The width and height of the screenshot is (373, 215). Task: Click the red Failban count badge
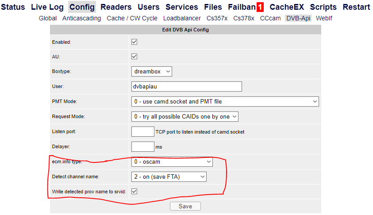[x=260, y=7]
